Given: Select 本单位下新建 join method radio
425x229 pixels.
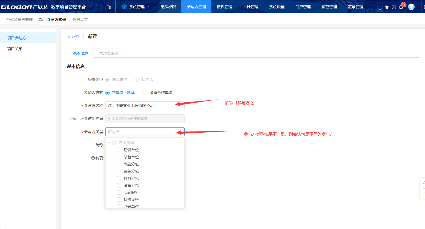Looking at the screenshot, I should pos(107,93).
